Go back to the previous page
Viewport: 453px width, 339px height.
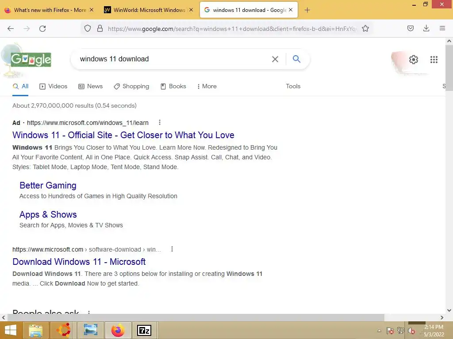pyautogui.click(x=11, y=29)
